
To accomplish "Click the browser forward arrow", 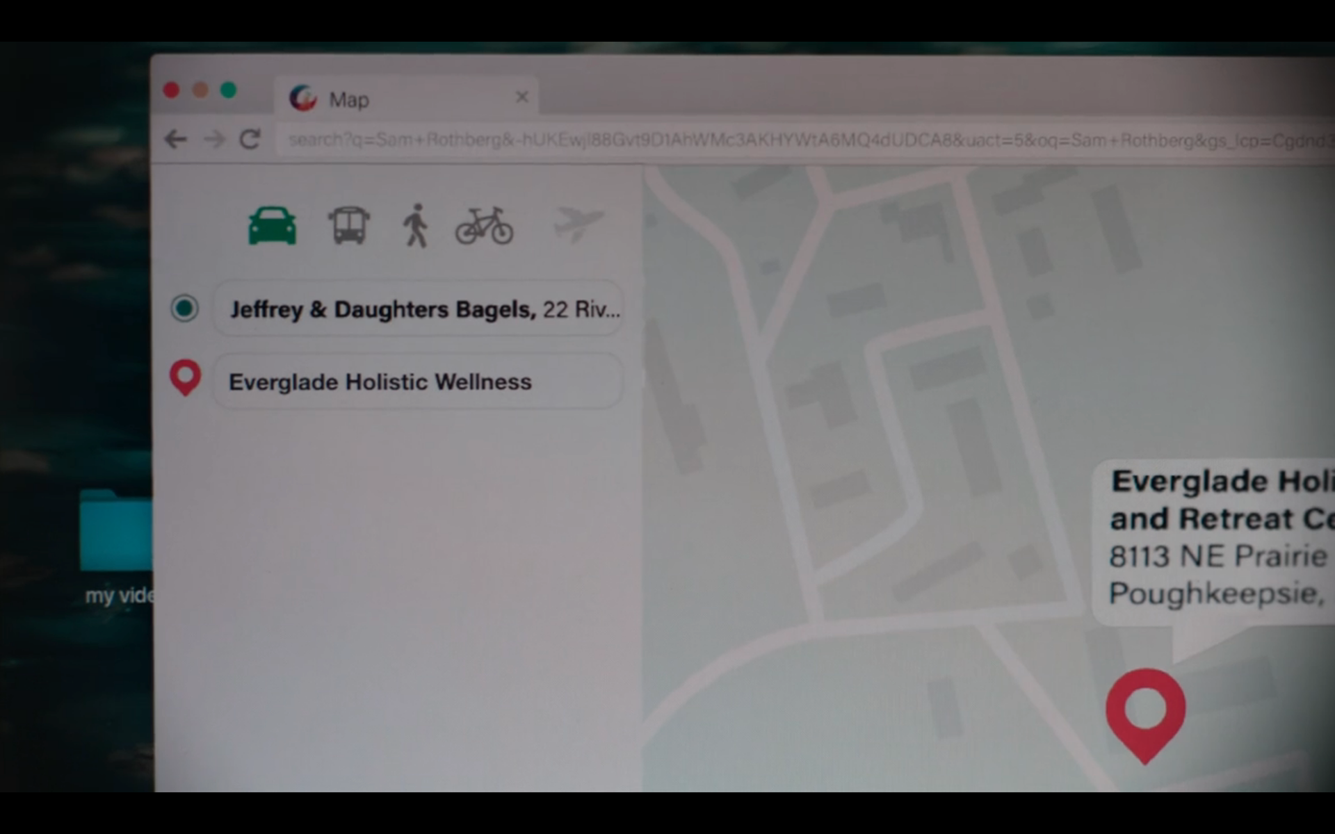I will click(x=214, y=140).
